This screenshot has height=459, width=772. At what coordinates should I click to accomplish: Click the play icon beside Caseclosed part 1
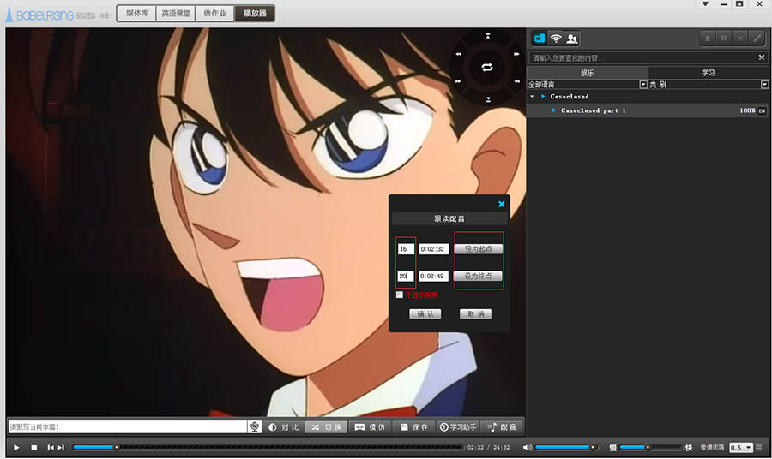pos(554,110)
